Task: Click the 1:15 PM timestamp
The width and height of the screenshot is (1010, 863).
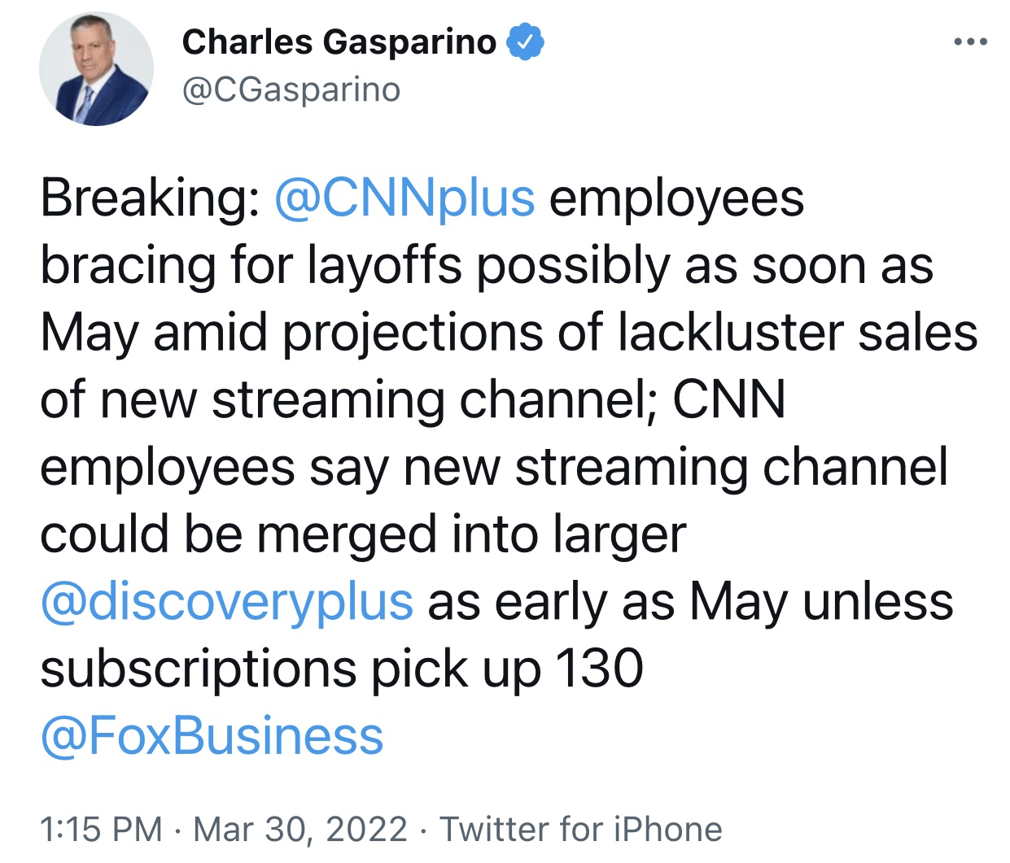Action: pos(101,830)
